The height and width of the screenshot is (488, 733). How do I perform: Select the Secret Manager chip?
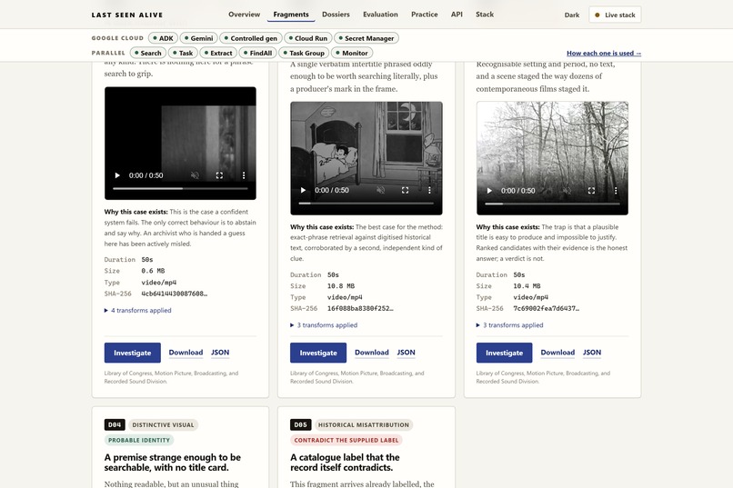click(x=366, y=38)
